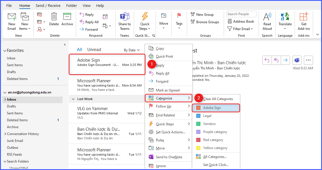This screenshot has width=322, height=170.
Task: Collapse the an.nv@phuongdong.edu.vn account
Action: pyautogui.click(x=5, y=93)
